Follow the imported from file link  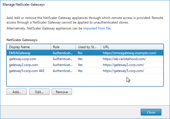(x=97, y=28)
